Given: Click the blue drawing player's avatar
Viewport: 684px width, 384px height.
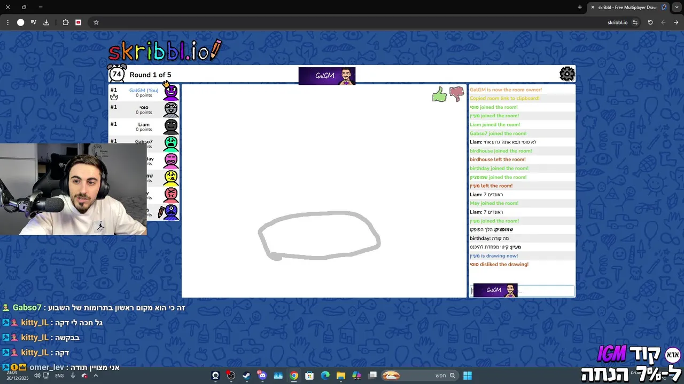Looking at the screenshot, I should pyautogui.click(x=171, y=212).
